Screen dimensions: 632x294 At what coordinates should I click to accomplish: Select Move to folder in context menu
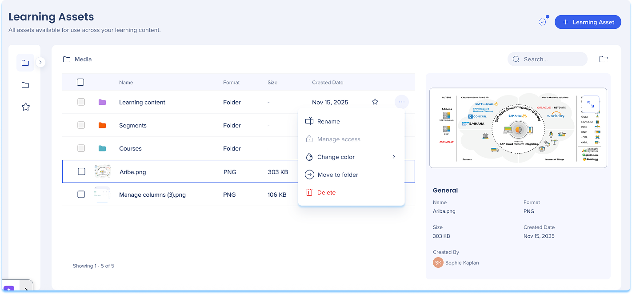pyautogui.click(x=337, y=175)
